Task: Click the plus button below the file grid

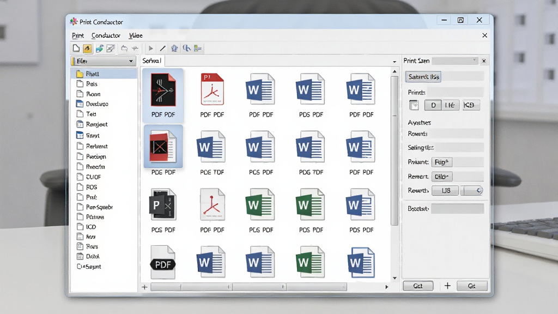Action: coord(144,287)
